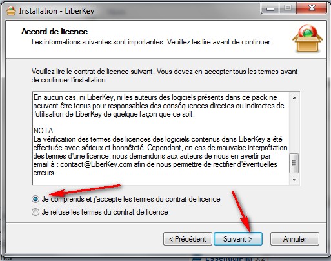The height and width of the screenshot is (261, 331).
Task: Select the 'Je refuse les termes' radio button
Action: click(x=35, y=212)
